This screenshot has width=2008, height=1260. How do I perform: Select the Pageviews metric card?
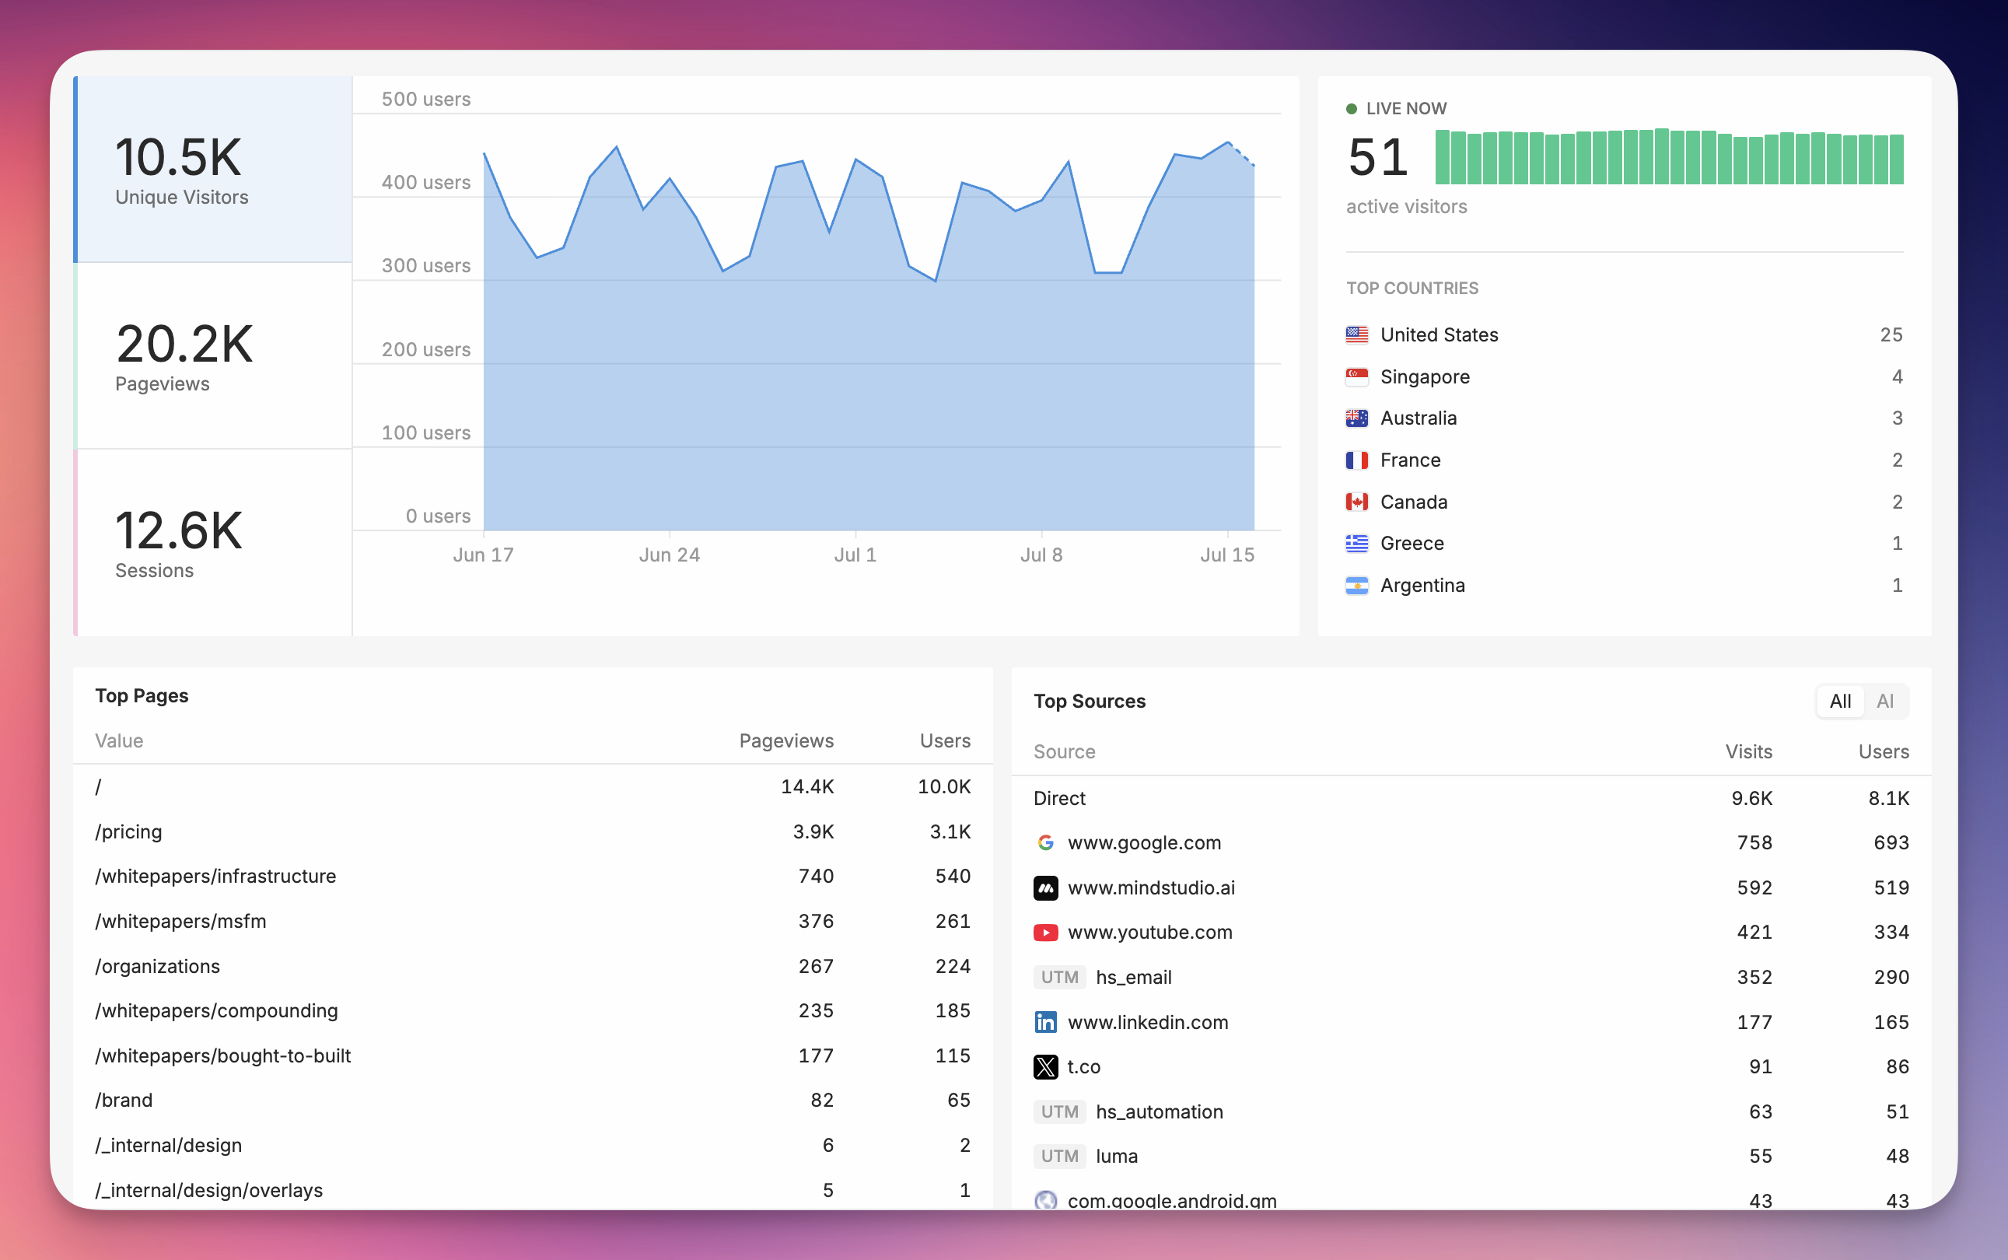pyautogui.click(x=213, y=356)
